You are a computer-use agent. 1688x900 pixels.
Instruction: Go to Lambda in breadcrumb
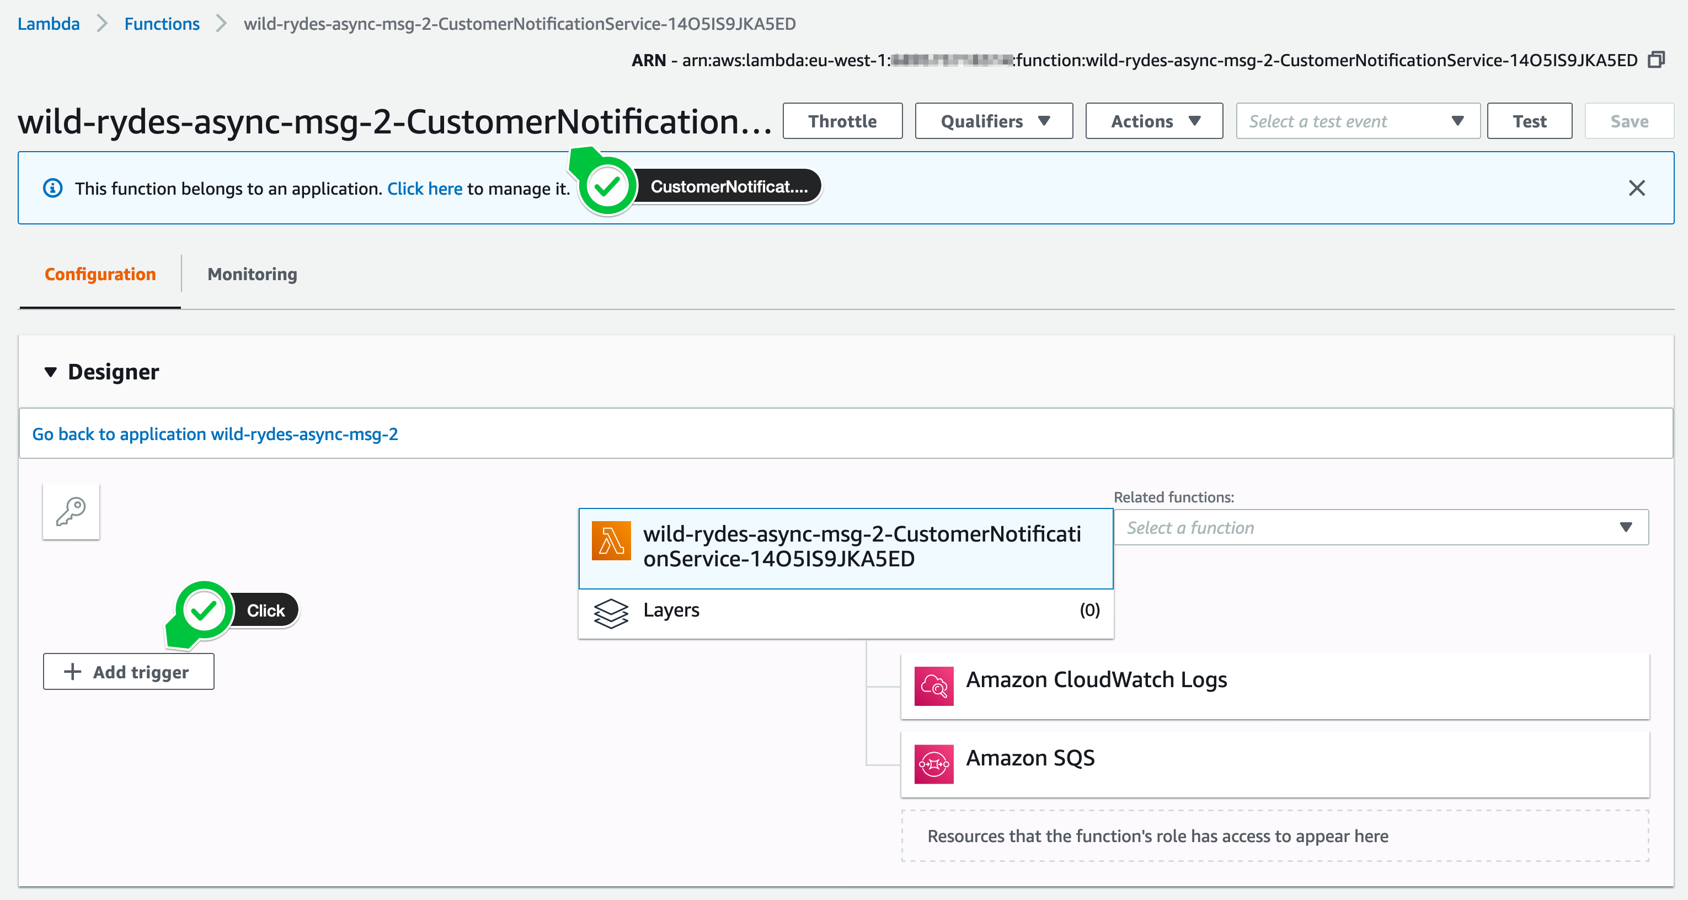click(49, 24)
